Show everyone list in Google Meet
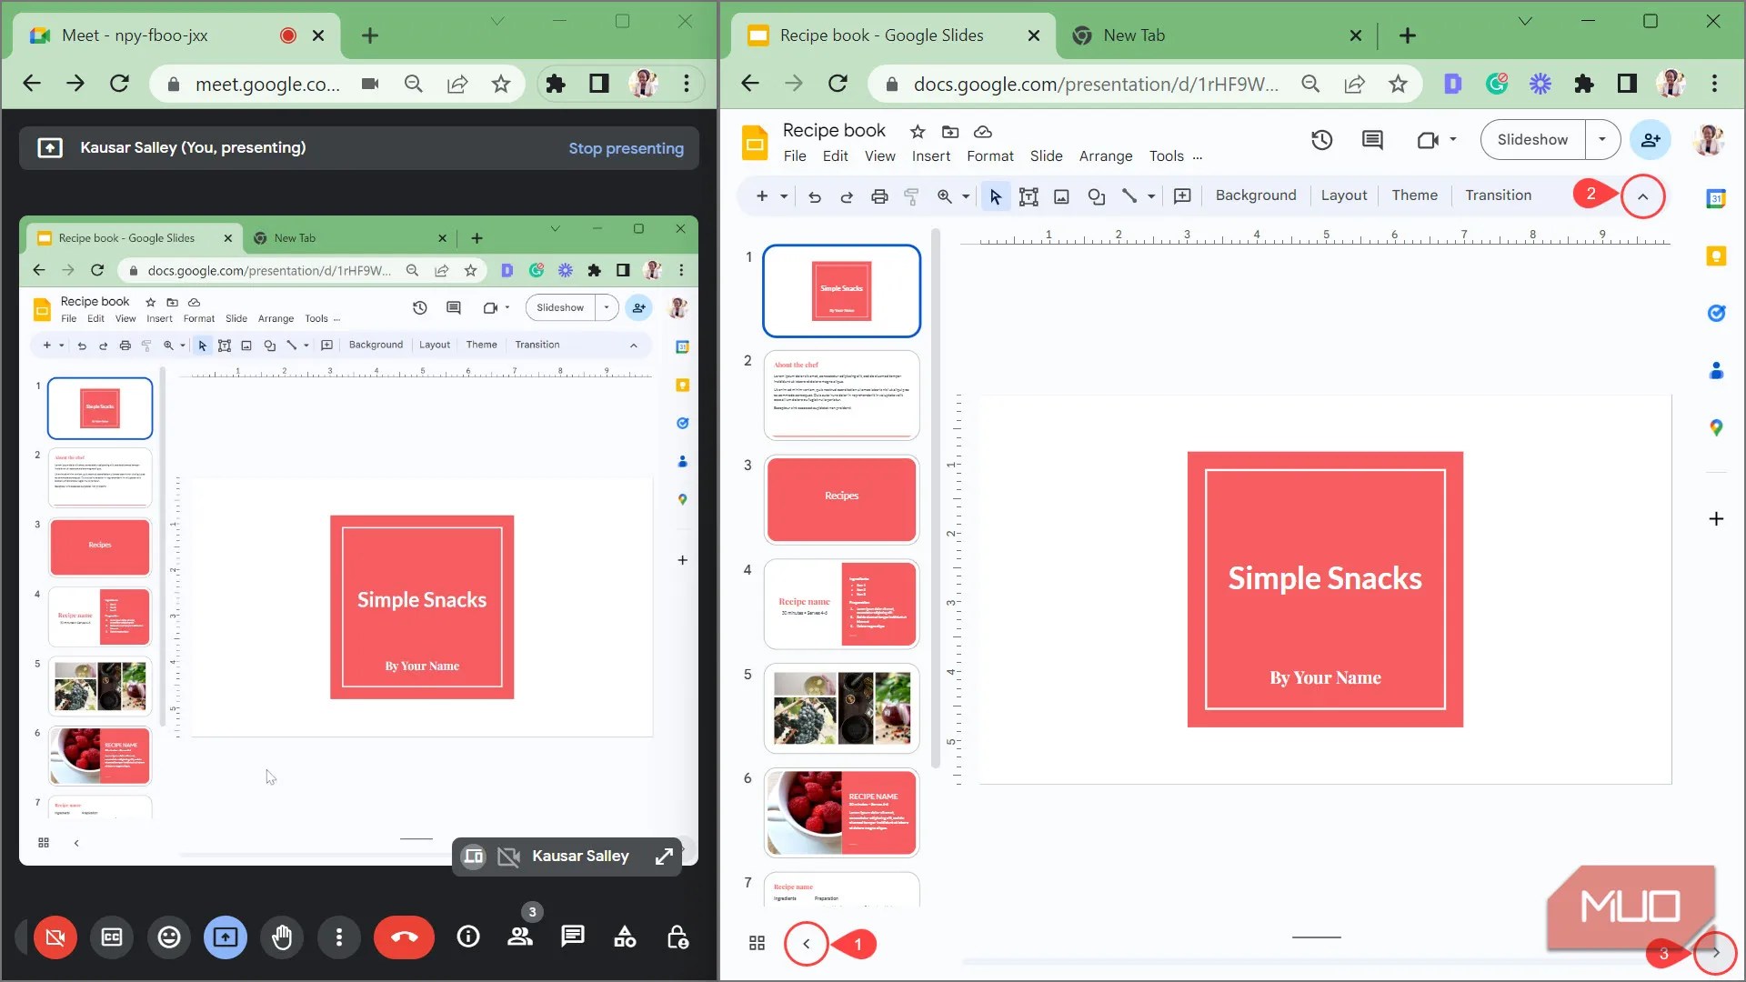The height and width of the screenshot is (982, 1746). pos(520,937)
